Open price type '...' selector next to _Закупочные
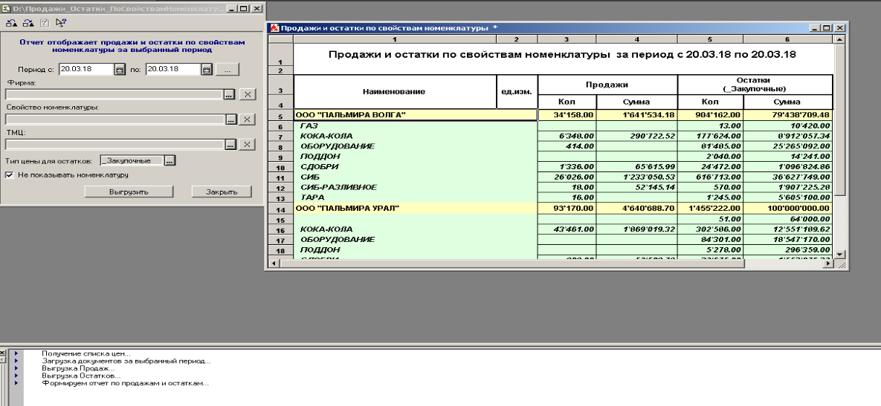881x406 pixels. click(170, 161)
